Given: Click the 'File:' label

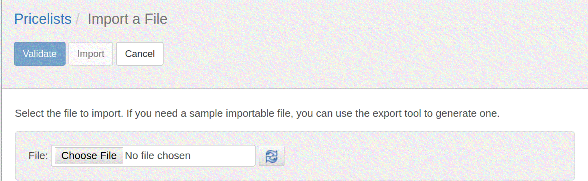Looking at the screenshot, I should click(38, 155).
